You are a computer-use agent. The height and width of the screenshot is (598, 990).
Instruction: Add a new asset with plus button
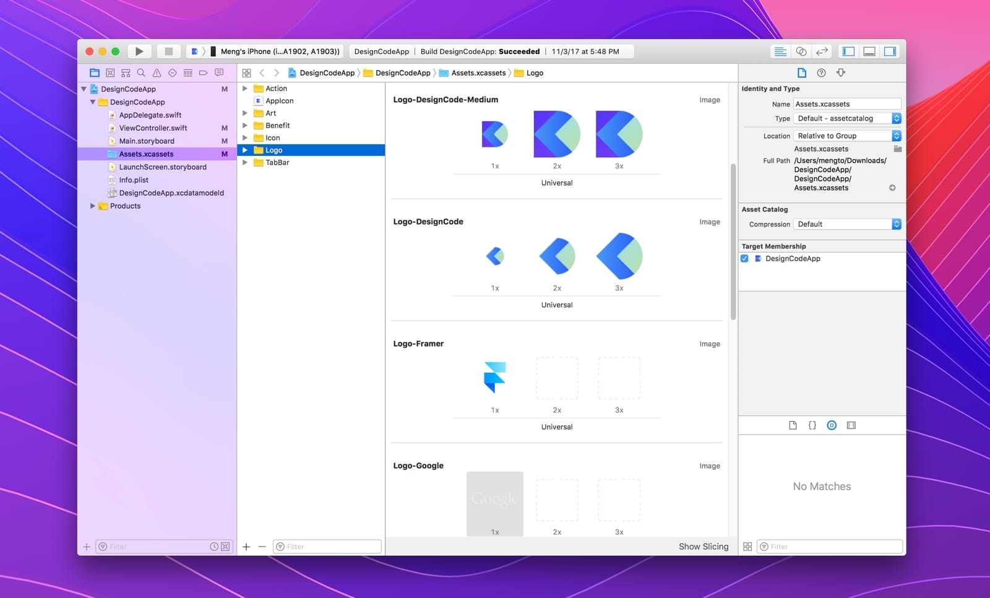pyautogui.click(x=246, y=547)
